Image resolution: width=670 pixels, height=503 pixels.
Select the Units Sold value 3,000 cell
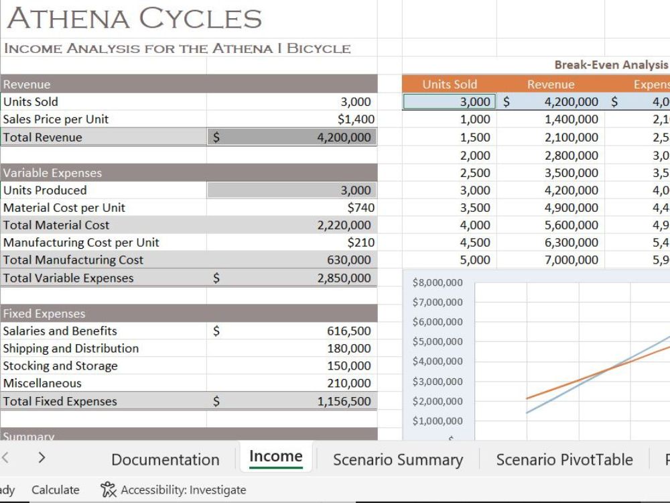click(292, 102)
